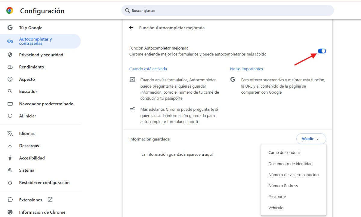Image resolution: width=361 pixels, height=217 pixels.
Task: Pick Documento de identidad from the menu
Action: point(290,164)
